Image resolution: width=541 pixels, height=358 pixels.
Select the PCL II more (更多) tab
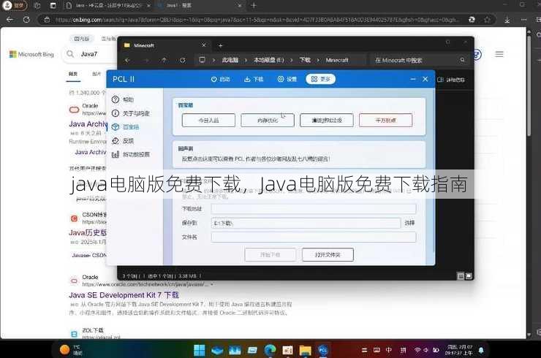pos(320,79)
